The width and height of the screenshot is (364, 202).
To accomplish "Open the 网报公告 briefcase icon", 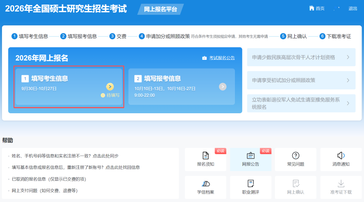I will point(250,156).
